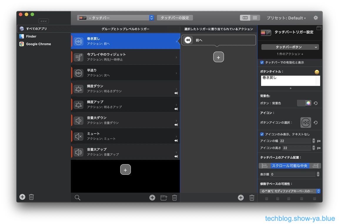Expand the プリセット: Default menu
The height and width of the screenshot is (224, 339).
286,18
